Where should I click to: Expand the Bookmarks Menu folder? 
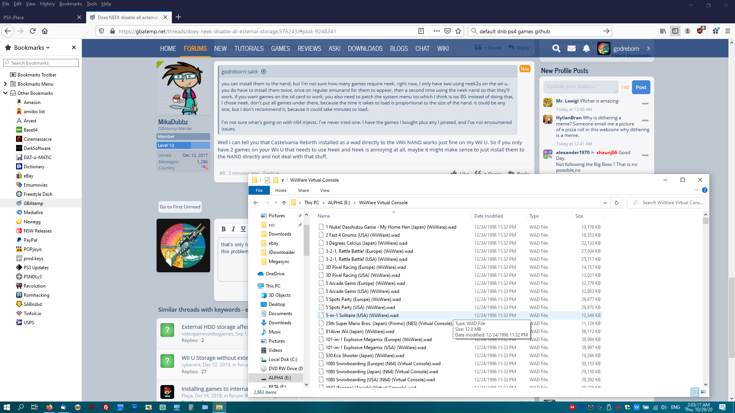click(5, 84)
